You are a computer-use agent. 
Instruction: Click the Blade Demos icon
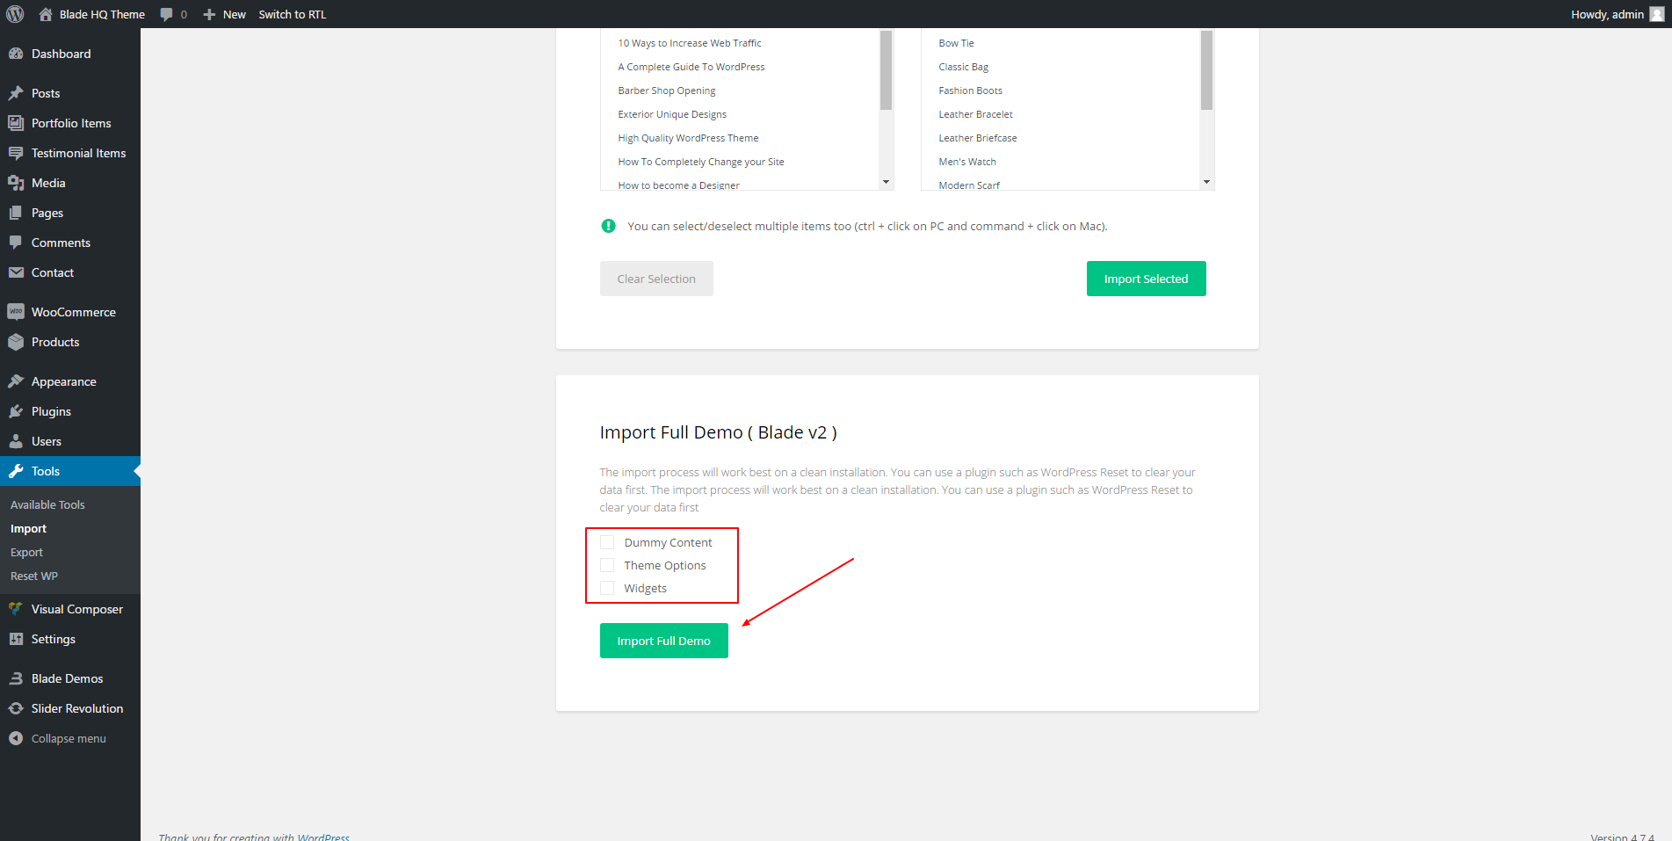pyautogui.click(x=16, y=678)
